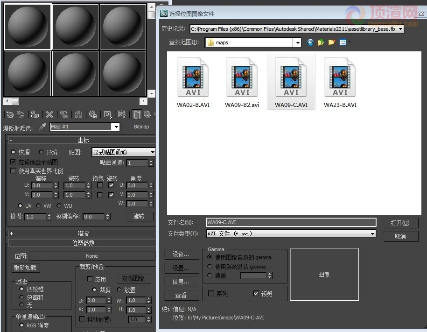Click the 查看 button in the dialog
The width and height of the screenshot is (427, 332).
(182, 295)
